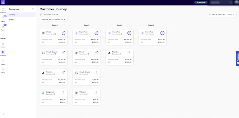239x118 pixels.
Task: Open the Creatives sidebar icon
Action: point(3,44)
